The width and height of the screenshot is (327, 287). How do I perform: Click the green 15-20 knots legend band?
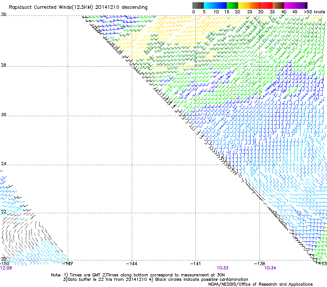232,5
